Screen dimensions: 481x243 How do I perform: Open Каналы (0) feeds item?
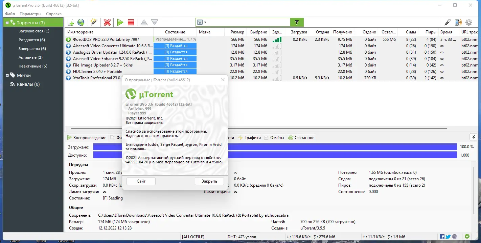point(28,84)
